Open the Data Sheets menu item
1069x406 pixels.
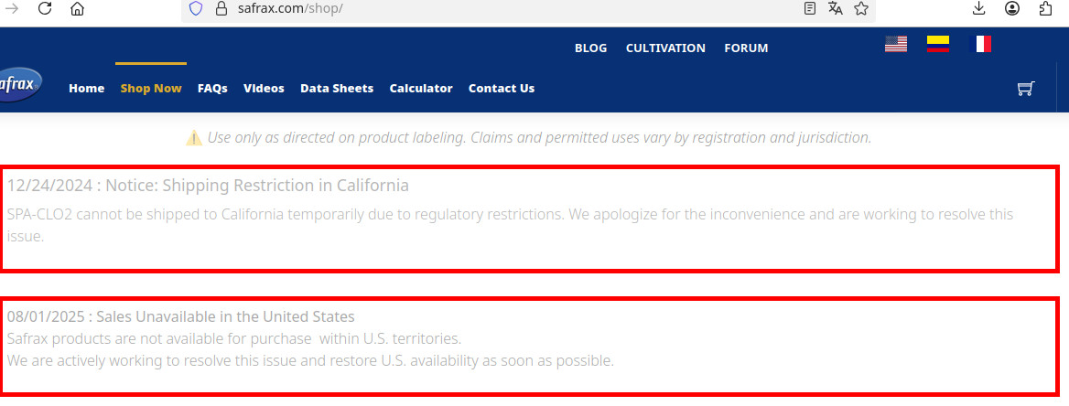pos(337,89)
